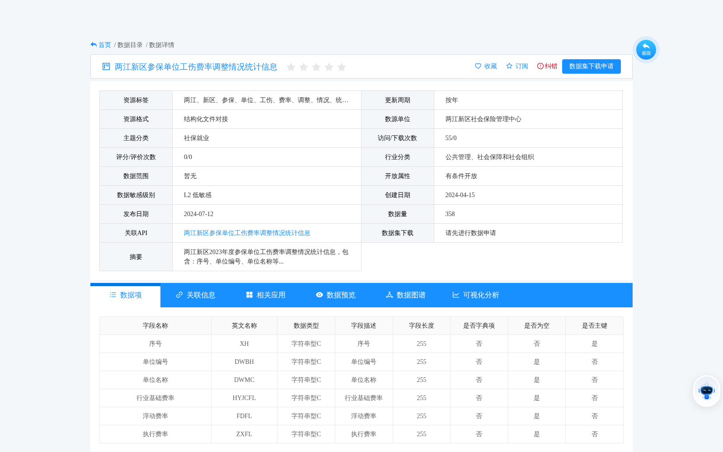The image size is (723, 452).
Task: Click the eye icon on 数据预览 tab
Action: pos(319,295)
